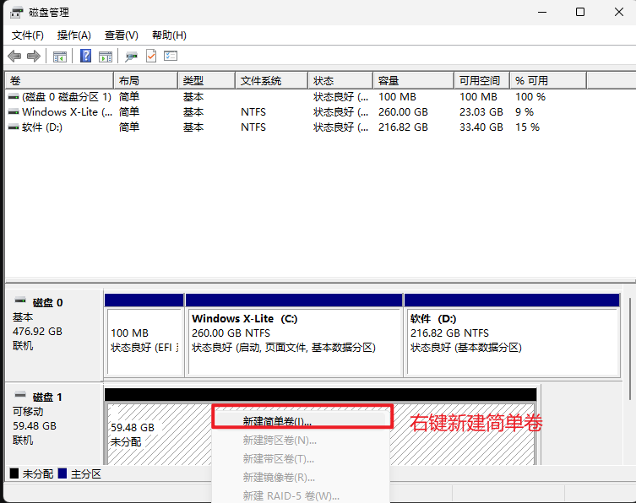The height and width of the screenshot is (503, 636).
Task: Select the 软件 (D:) partition block
Action: [x=513, y=335]
